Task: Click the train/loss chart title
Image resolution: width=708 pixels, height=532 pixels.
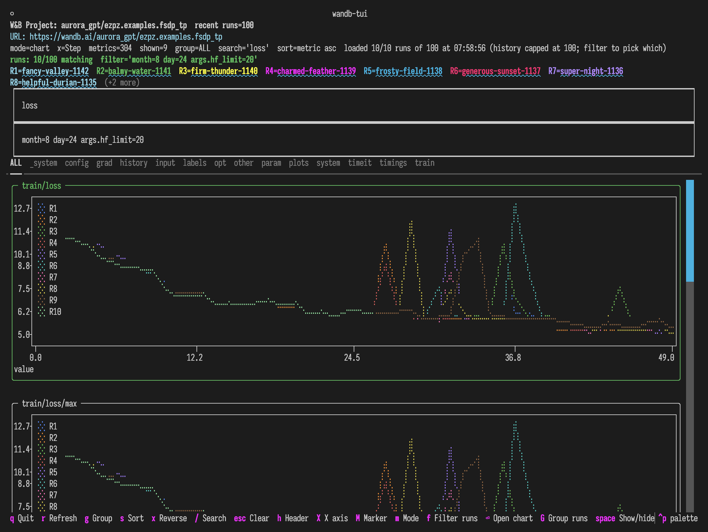Action: [x=41, y=186]
